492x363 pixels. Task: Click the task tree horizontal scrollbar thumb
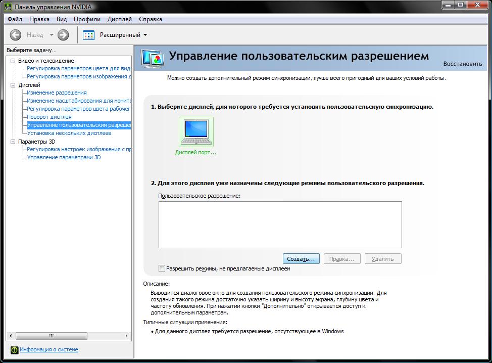tap(52, 336)
